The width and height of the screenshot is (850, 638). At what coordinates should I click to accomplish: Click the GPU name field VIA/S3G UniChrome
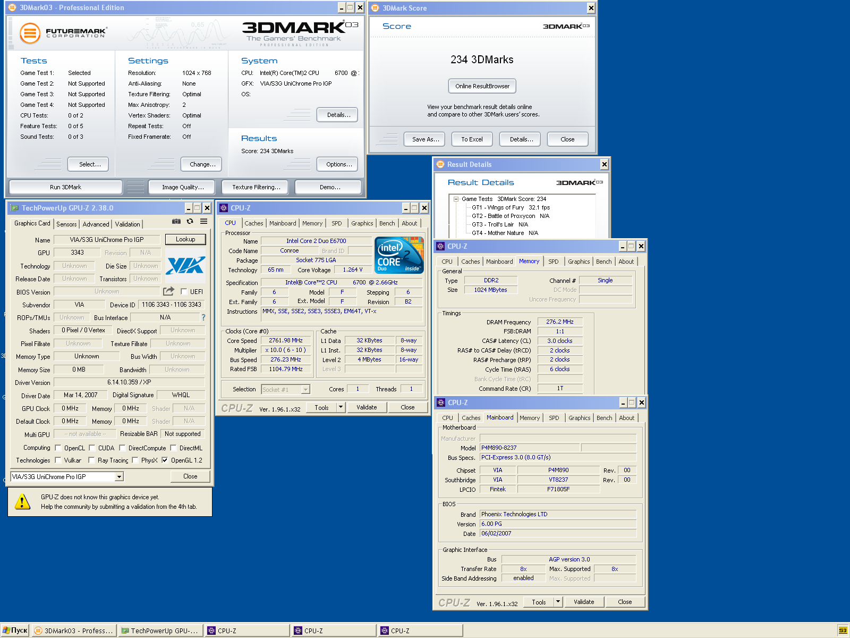tap(107, 240)
